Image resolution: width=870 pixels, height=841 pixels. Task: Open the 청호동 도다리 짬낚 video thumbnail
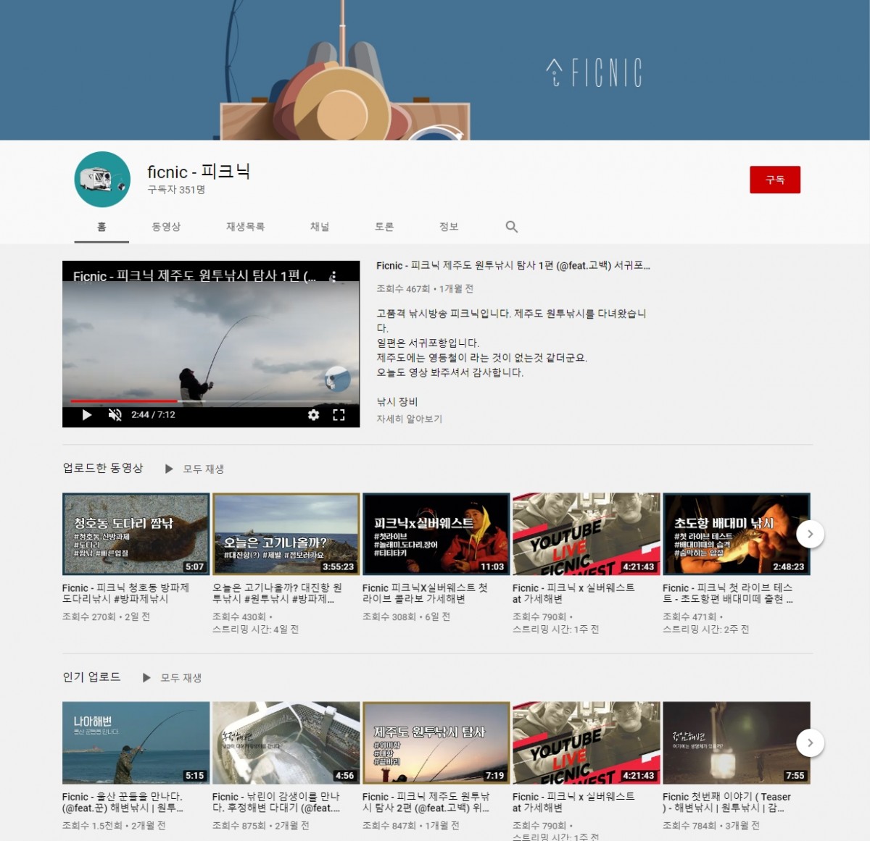pos(136,534)
